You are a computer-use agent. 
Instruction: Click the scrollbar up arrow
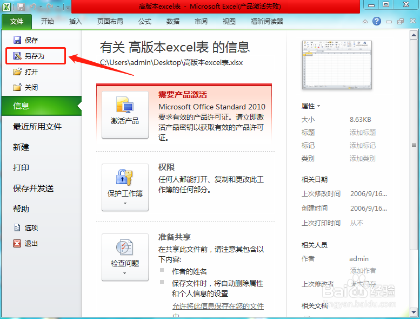tap(414, 35)
